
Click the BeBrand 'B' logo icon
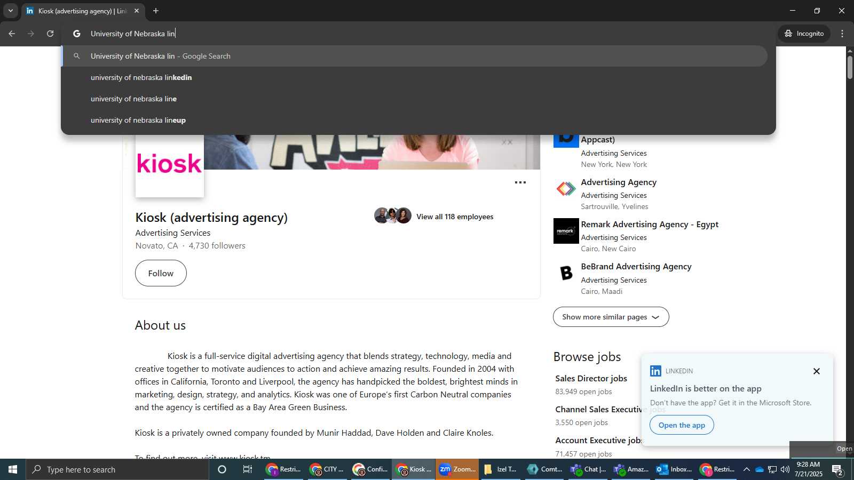point(566,273)
